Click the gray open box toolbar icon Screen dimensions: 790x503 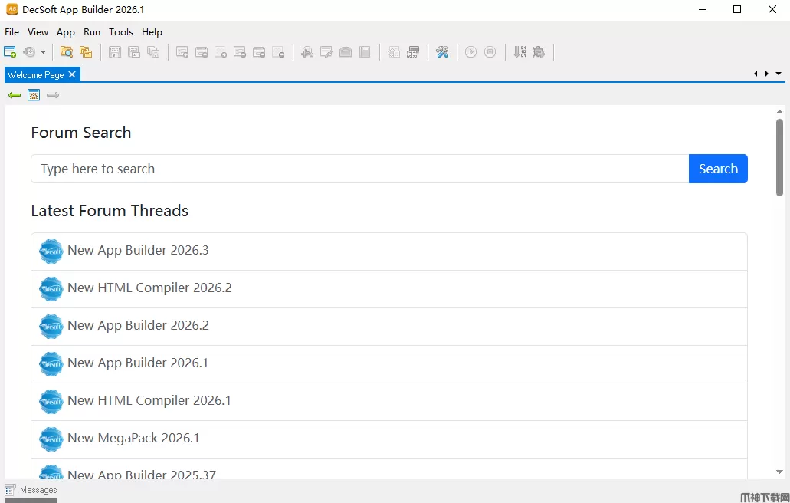346,51
